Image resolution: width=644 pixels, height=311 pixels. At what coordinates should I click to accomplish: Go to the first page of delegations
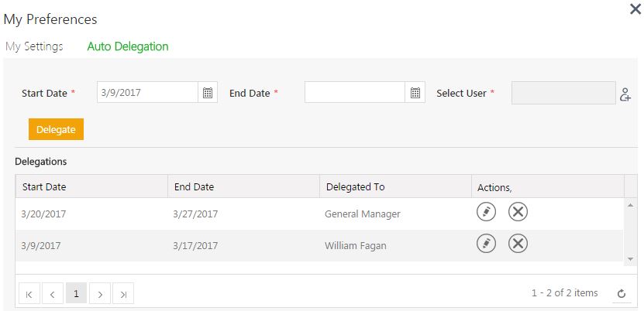point(29,293)
